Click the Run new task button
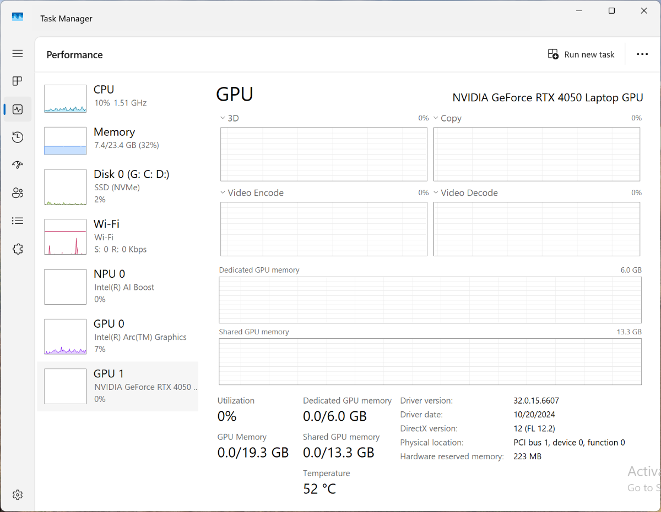The height and width of the screenshot is (512, 661). [x=581, y=54]
